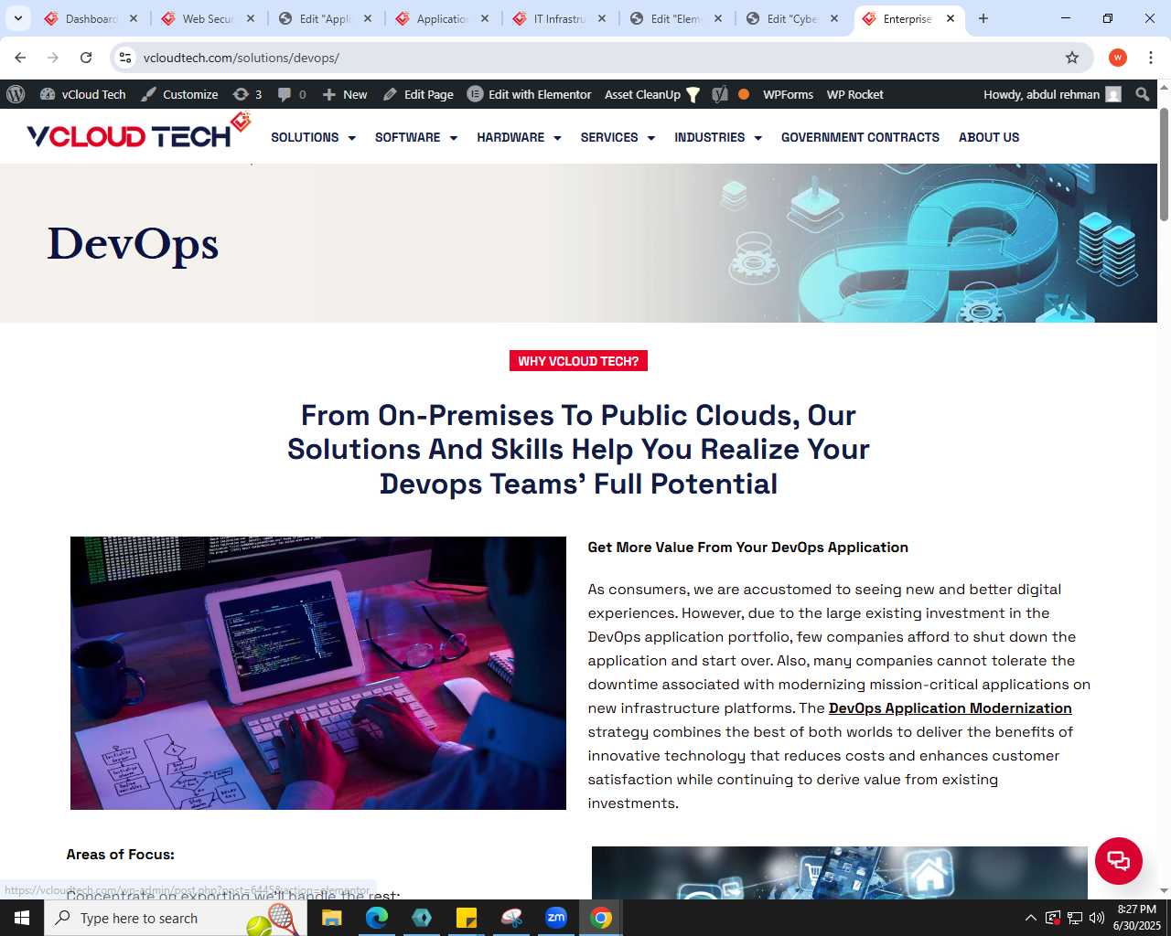1171x936 pixels.
Task: Open the network icon in system tray
Action: click(1075, 918)
